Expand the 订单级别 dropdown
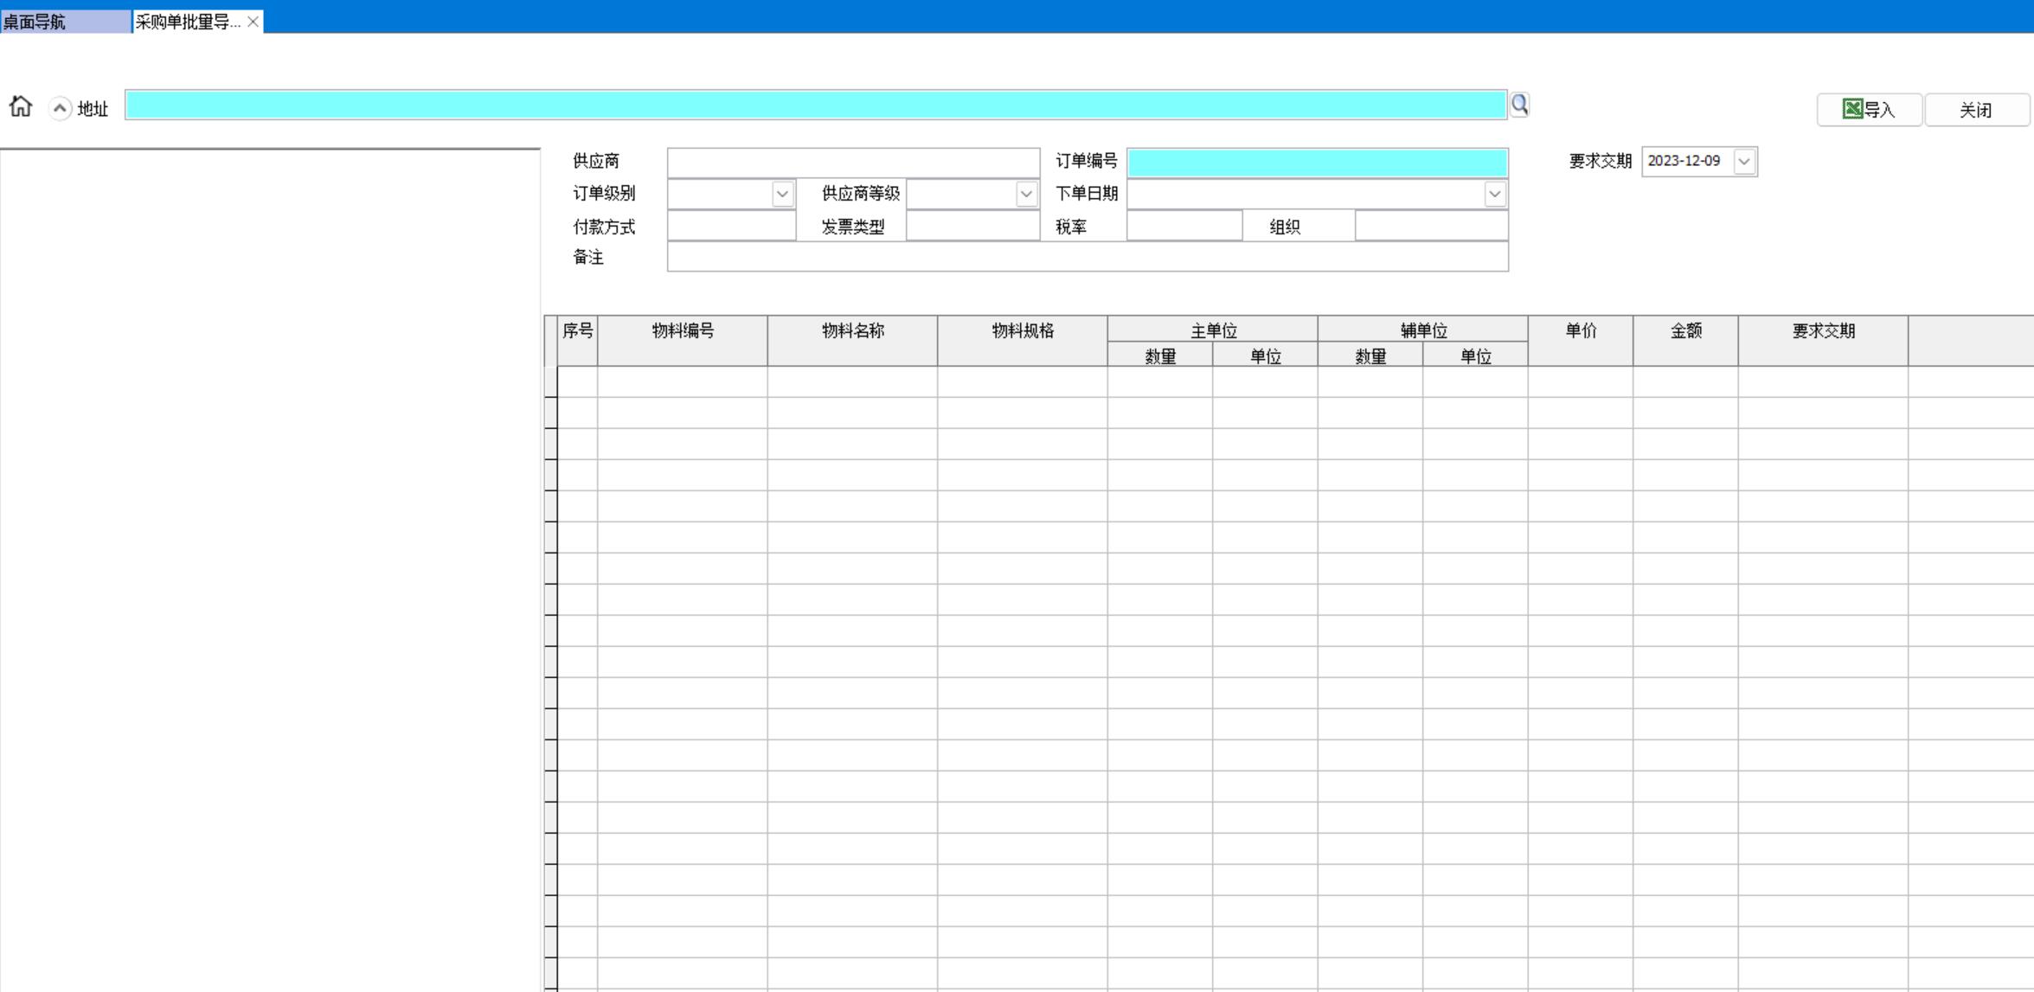The width and height of the screenshot is (2034, 992). tap(782, 194)
